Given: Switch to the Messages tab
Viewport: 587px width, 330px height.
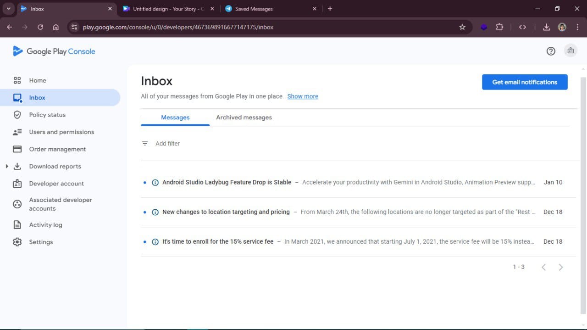Looking at the screenshot, I should click(175, 117).
